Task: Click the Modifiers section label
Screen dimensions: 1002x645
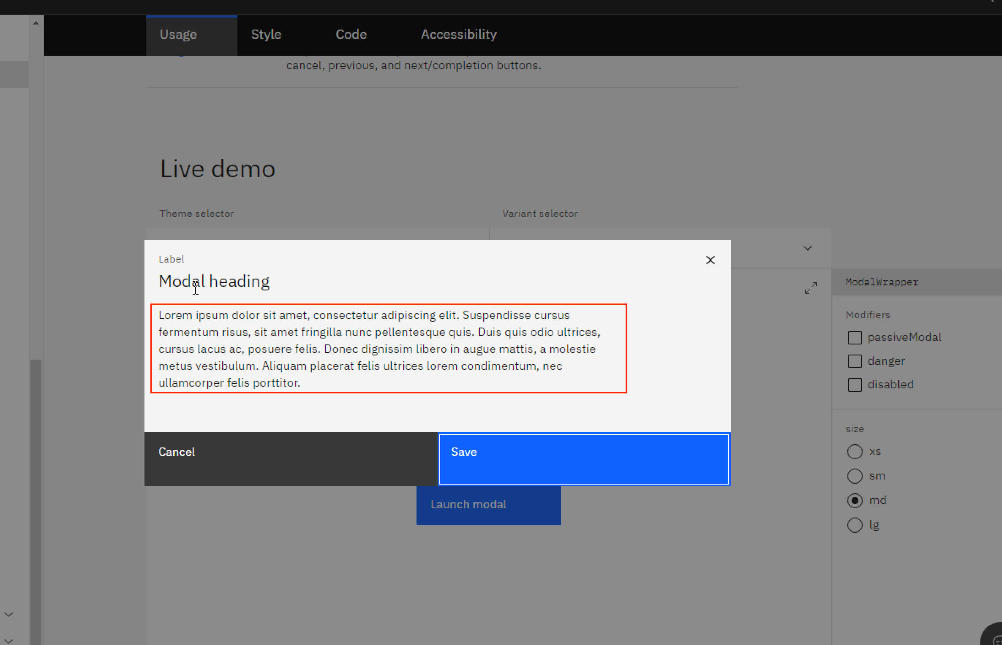Action: coord(868,315)
